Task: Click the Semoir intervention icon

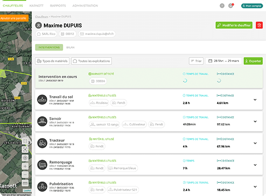Action: 42,121
